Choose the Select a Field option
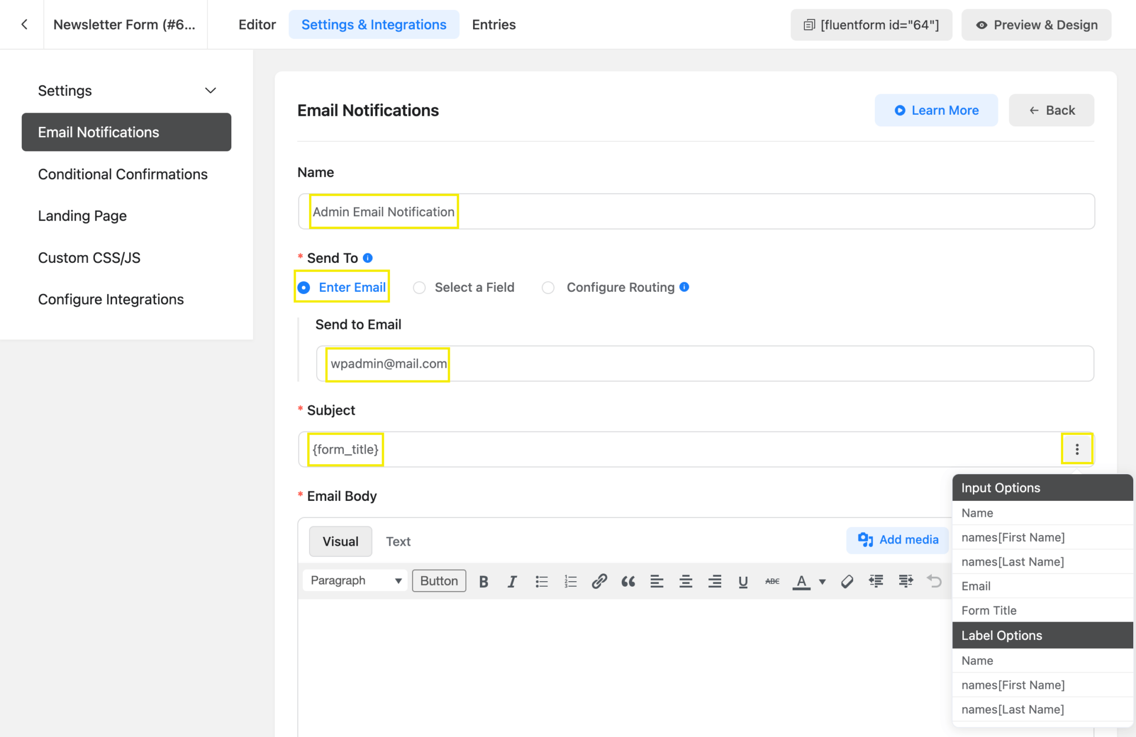1136x737 pixels. pos(419,287)
